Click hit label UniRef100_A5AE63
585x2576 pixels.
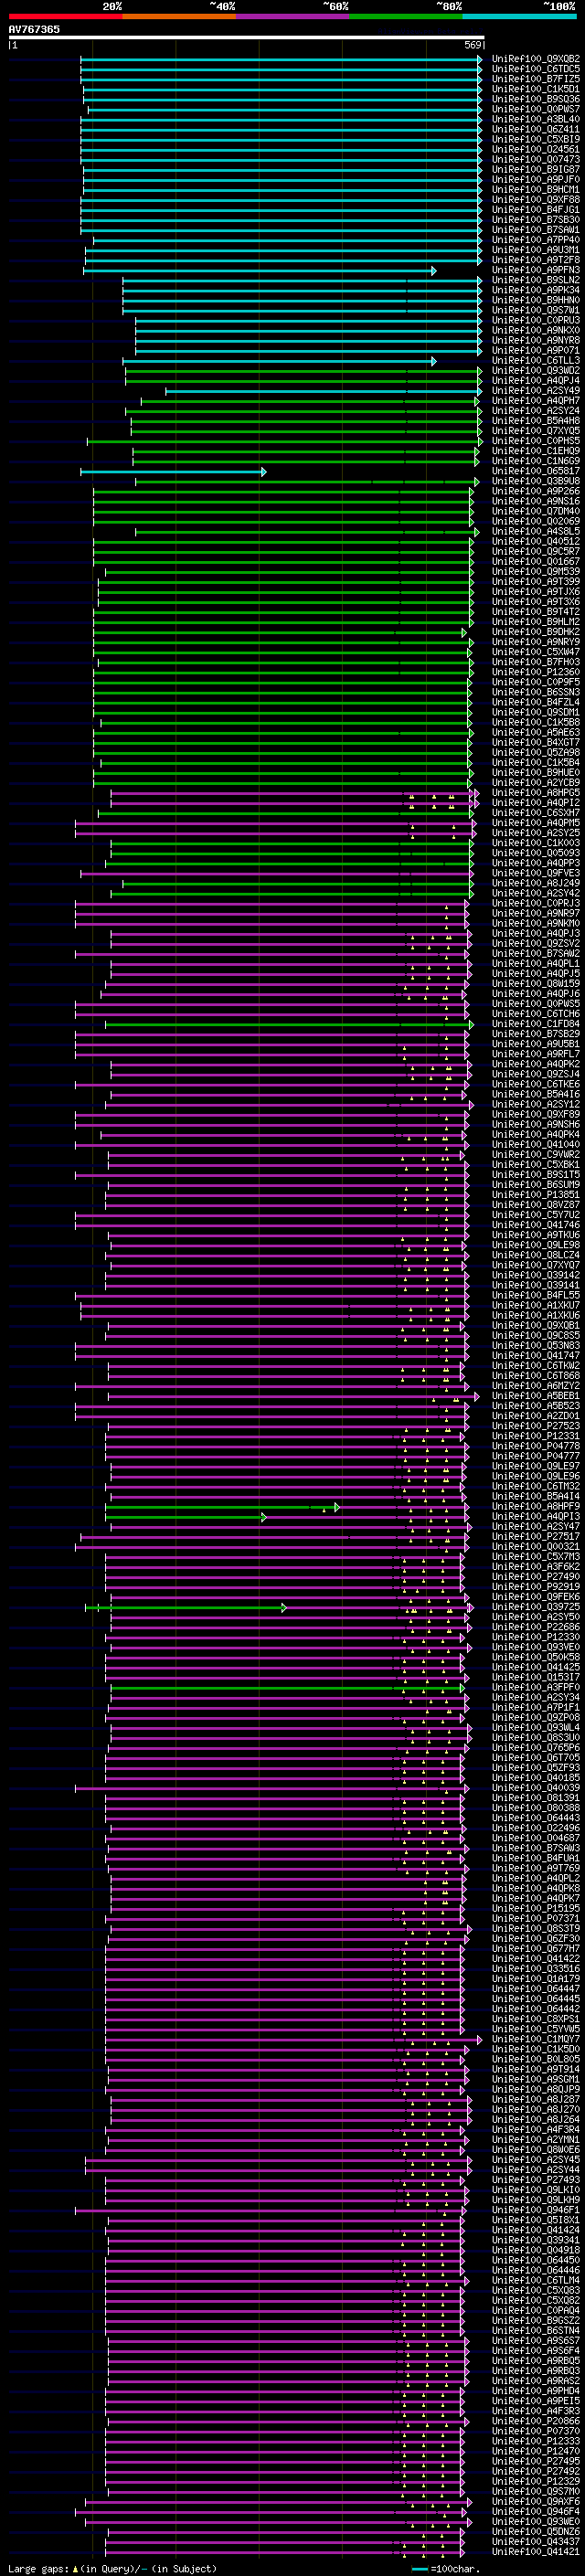(536, 732)
